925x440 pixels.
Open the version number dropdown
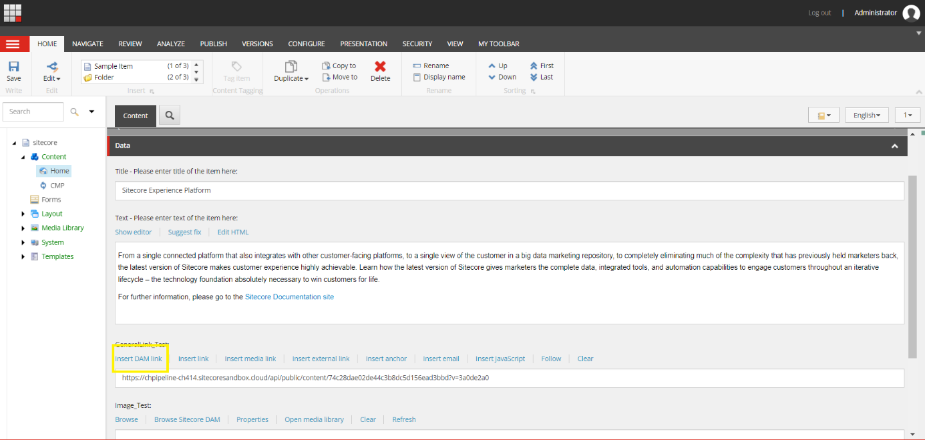[908, 116]
